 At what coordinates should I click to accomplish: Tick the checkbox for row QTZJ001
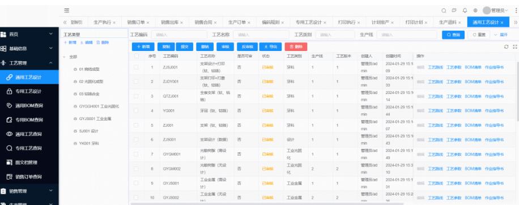click(x=136, y=96)
